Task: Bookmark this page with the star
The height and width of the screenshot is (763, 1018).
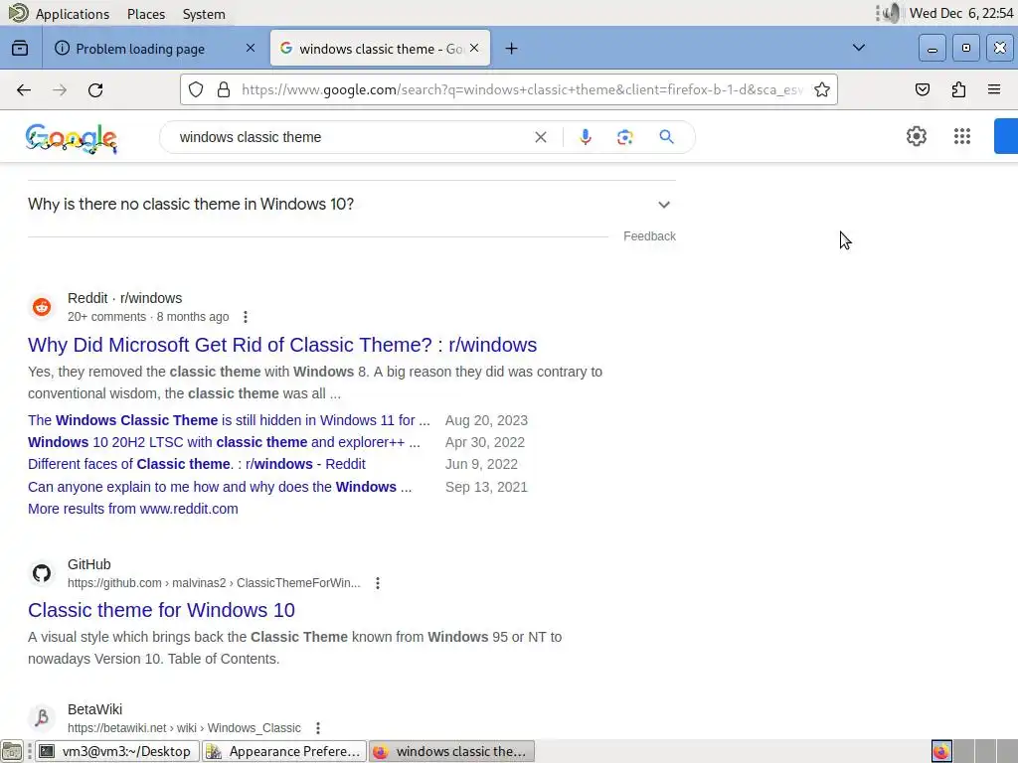Action: point(822,89)
